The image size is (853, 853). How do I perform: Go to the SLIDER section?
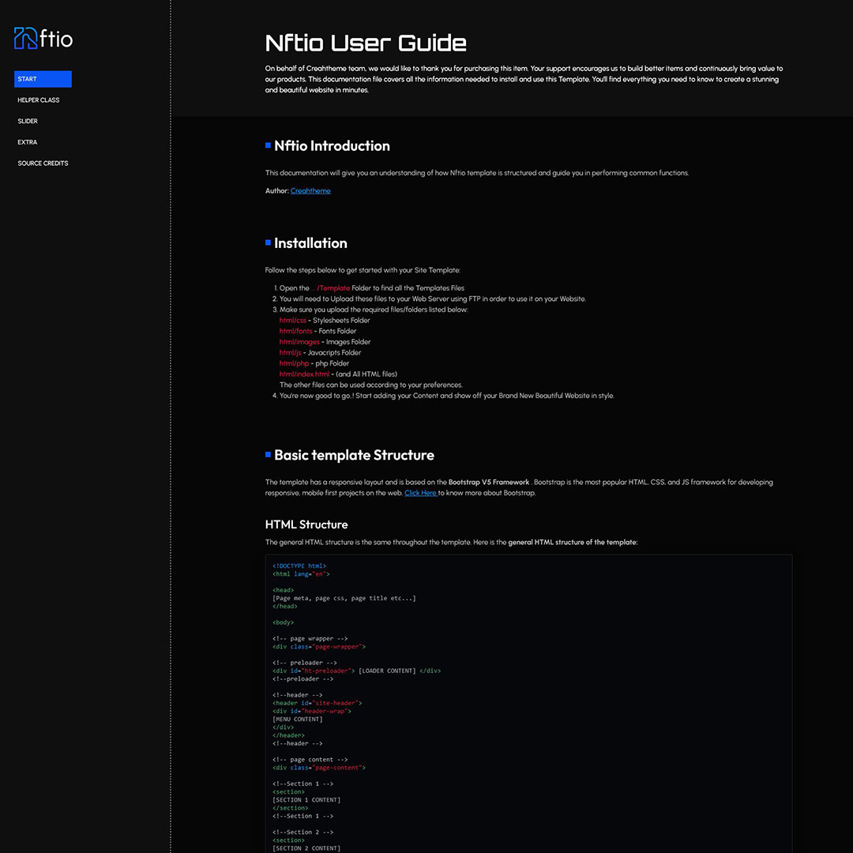tap(28, 122)
